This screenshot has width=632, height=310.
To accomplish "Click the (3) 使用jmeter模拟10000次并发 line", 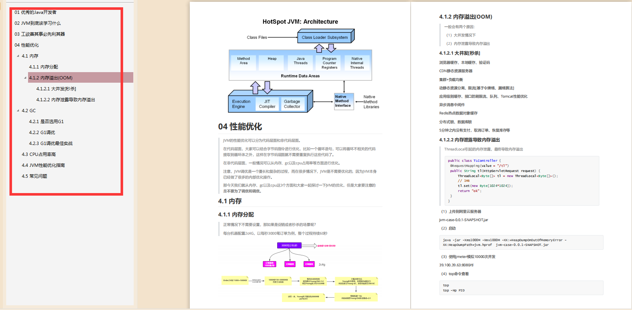I will tap(468, 257).
